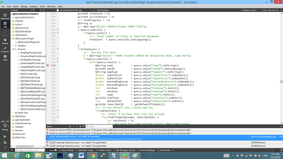Fold the while loop at line 718

[x=57, y=62]
